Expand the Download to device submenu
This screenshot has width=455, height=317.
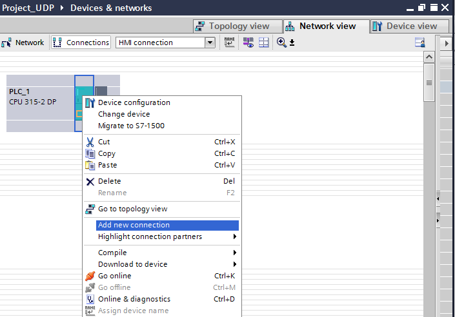point(235,264)
